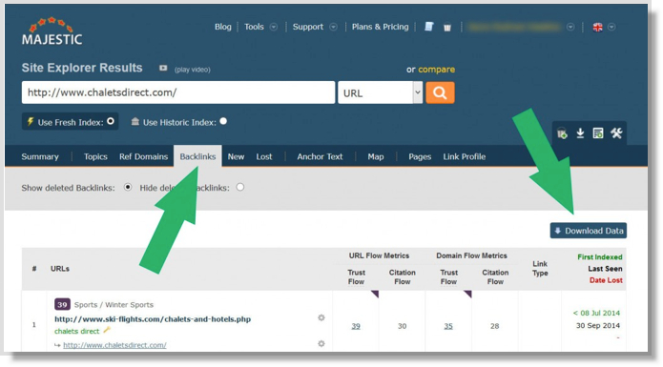Expand the language selector arrow
Viewport: 663px width, 367px height.
point(611,27)
